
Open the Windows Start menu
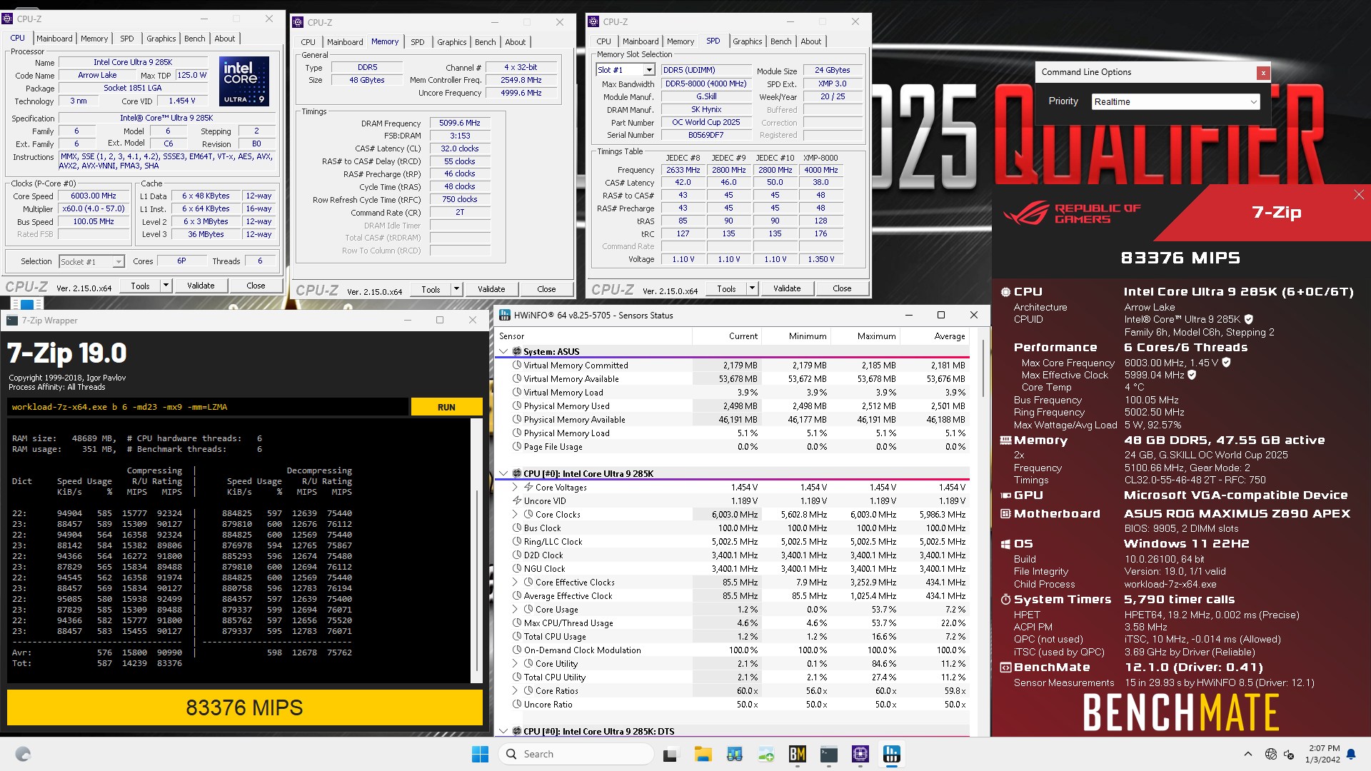click(480, 754)
